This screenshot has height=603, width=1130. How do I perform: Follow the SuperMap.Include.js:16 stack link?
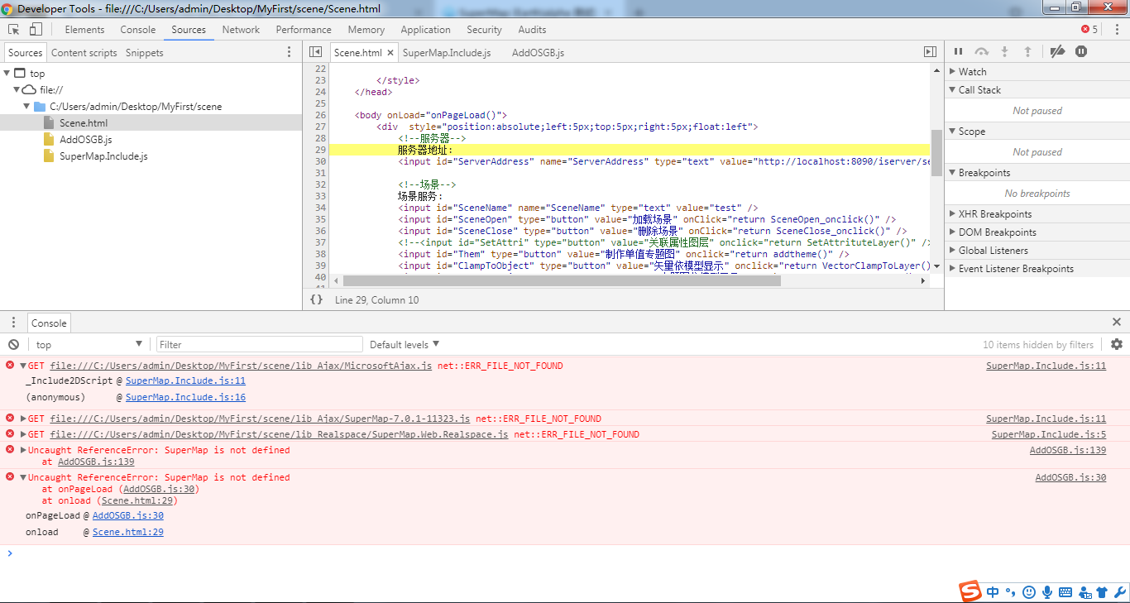[x=185, y=397]
